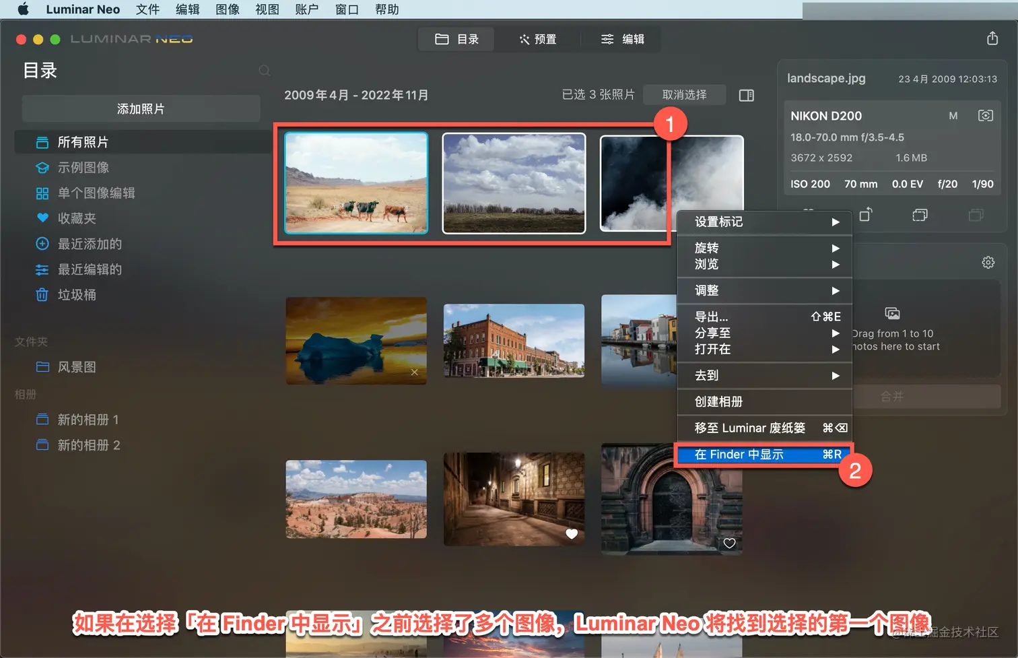Image resolution: width=1018 pixels, height=658 pixels.
Task: Click the date range 2009年4月 - 2022年11月
Action: click(x=356, y=95)
